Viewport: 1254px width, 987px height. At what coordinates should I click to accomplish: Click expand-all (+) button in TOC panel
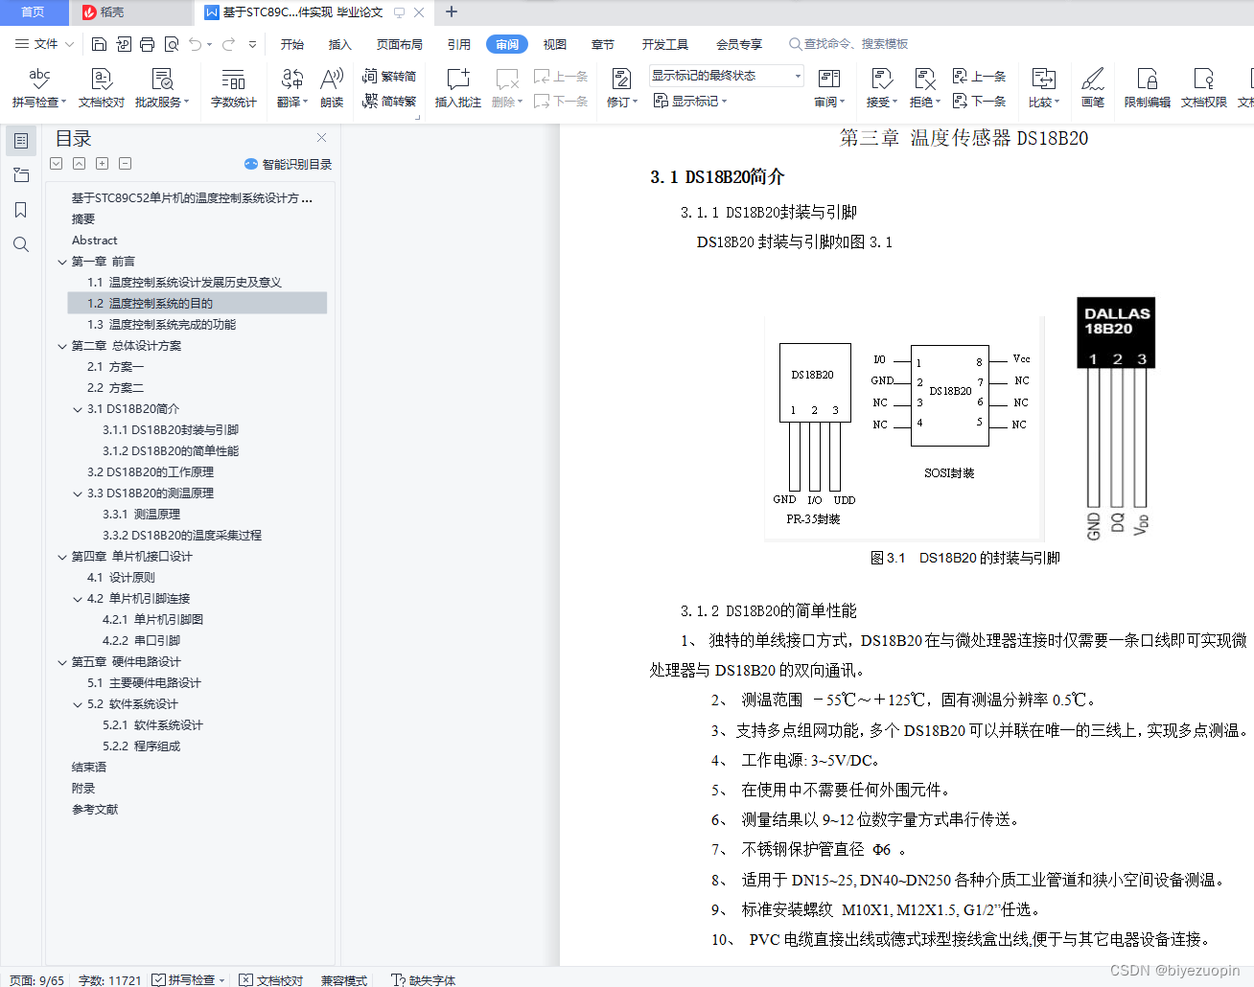(103, 164)
